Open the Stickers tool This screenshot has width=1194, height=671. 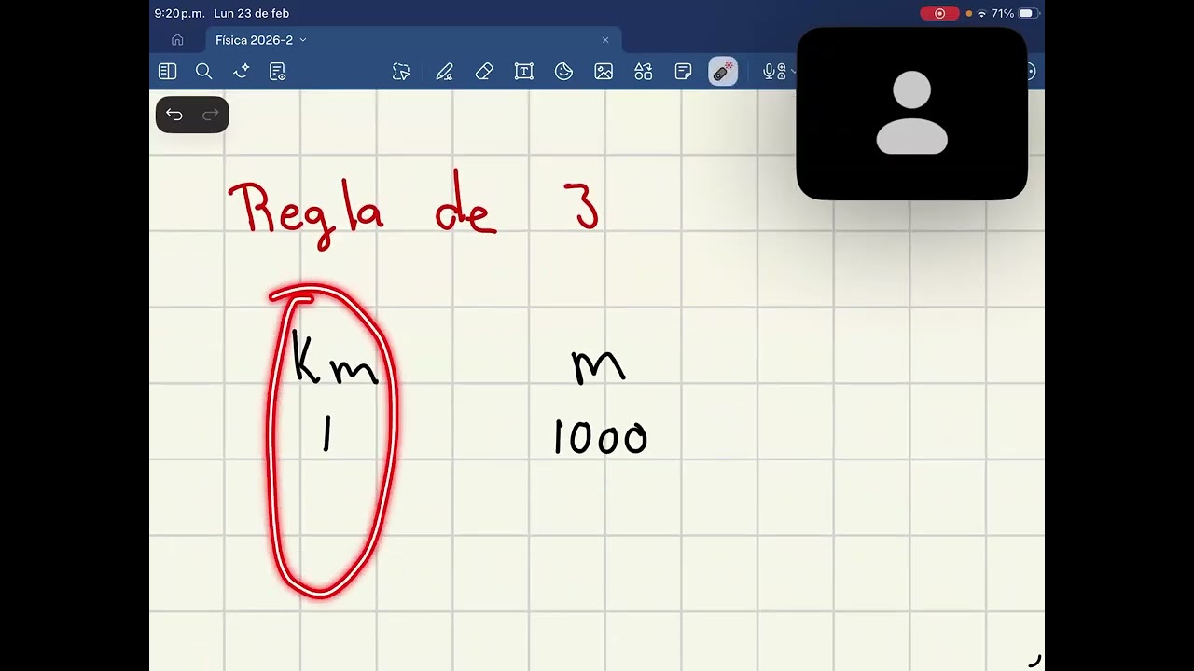coord(563,72)
